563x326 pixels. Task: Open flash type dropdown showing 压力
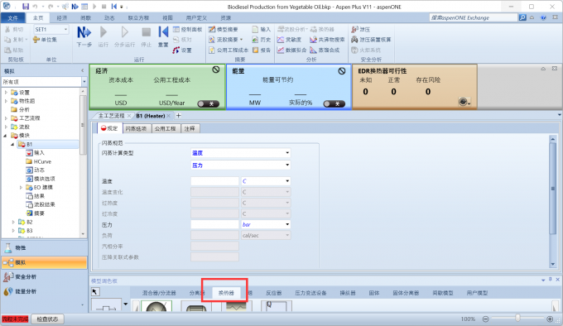(287, 165)
